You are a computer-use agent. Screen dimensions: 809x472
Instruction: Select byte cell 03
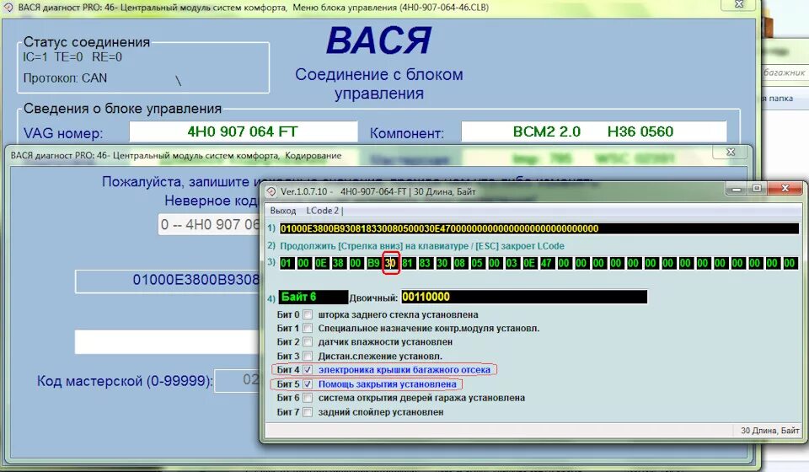point(512,263)
